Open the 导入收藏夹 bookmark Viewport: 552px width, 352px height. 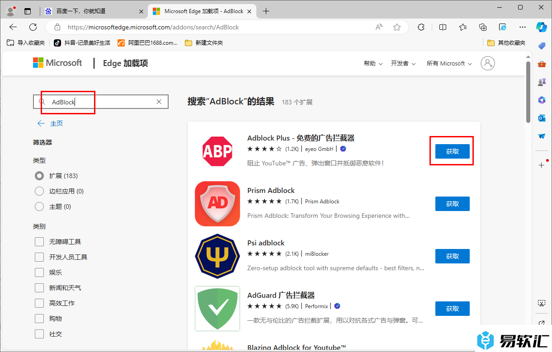26,43
